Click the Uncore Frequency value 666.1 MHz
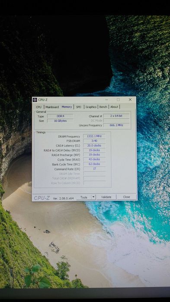Viewport: 170px width, 302px height. (x=116, y=125)
